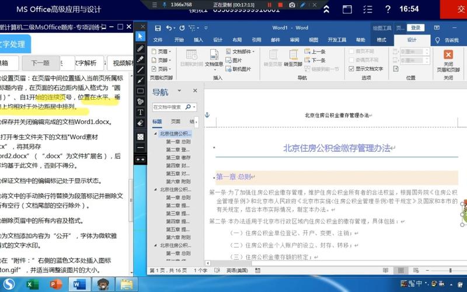Open the 插入 ribbon tab
This screenshot has height=292, width=467.
click(198, 40)
